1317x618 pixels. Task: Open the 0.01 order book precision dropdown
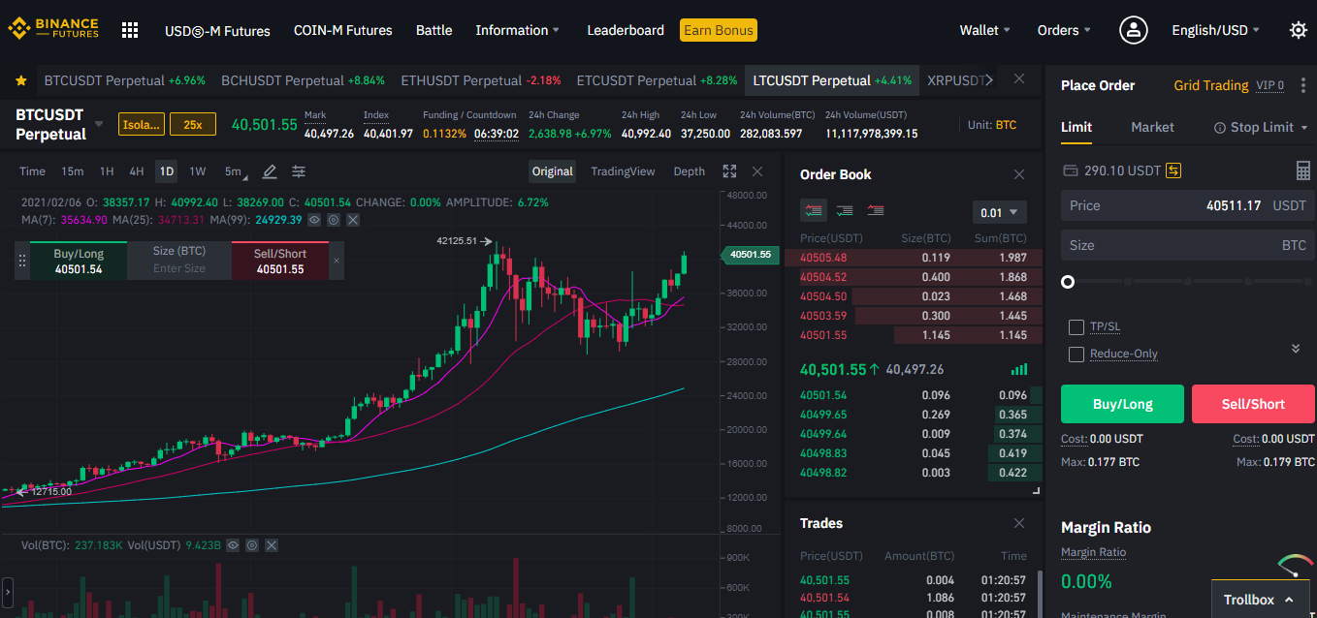click(999, 212)
